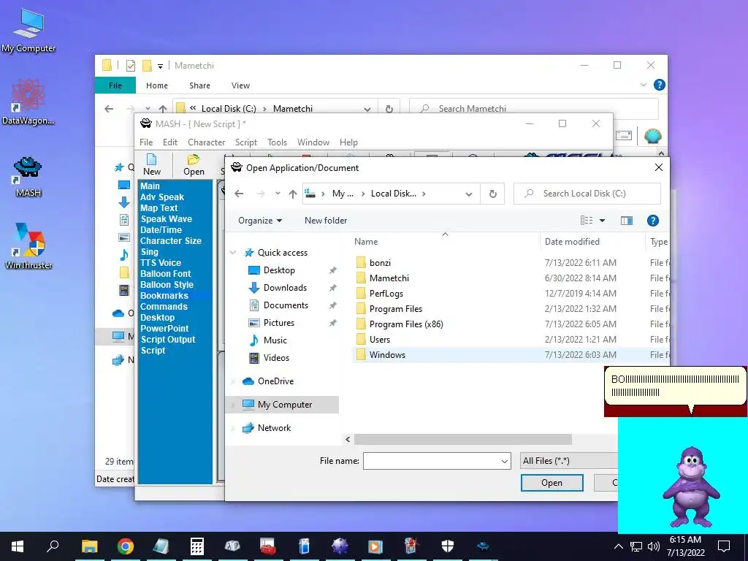Click the Open toolbar button in MASH
This screenshot has width=748, height=561.
(194, 164)
